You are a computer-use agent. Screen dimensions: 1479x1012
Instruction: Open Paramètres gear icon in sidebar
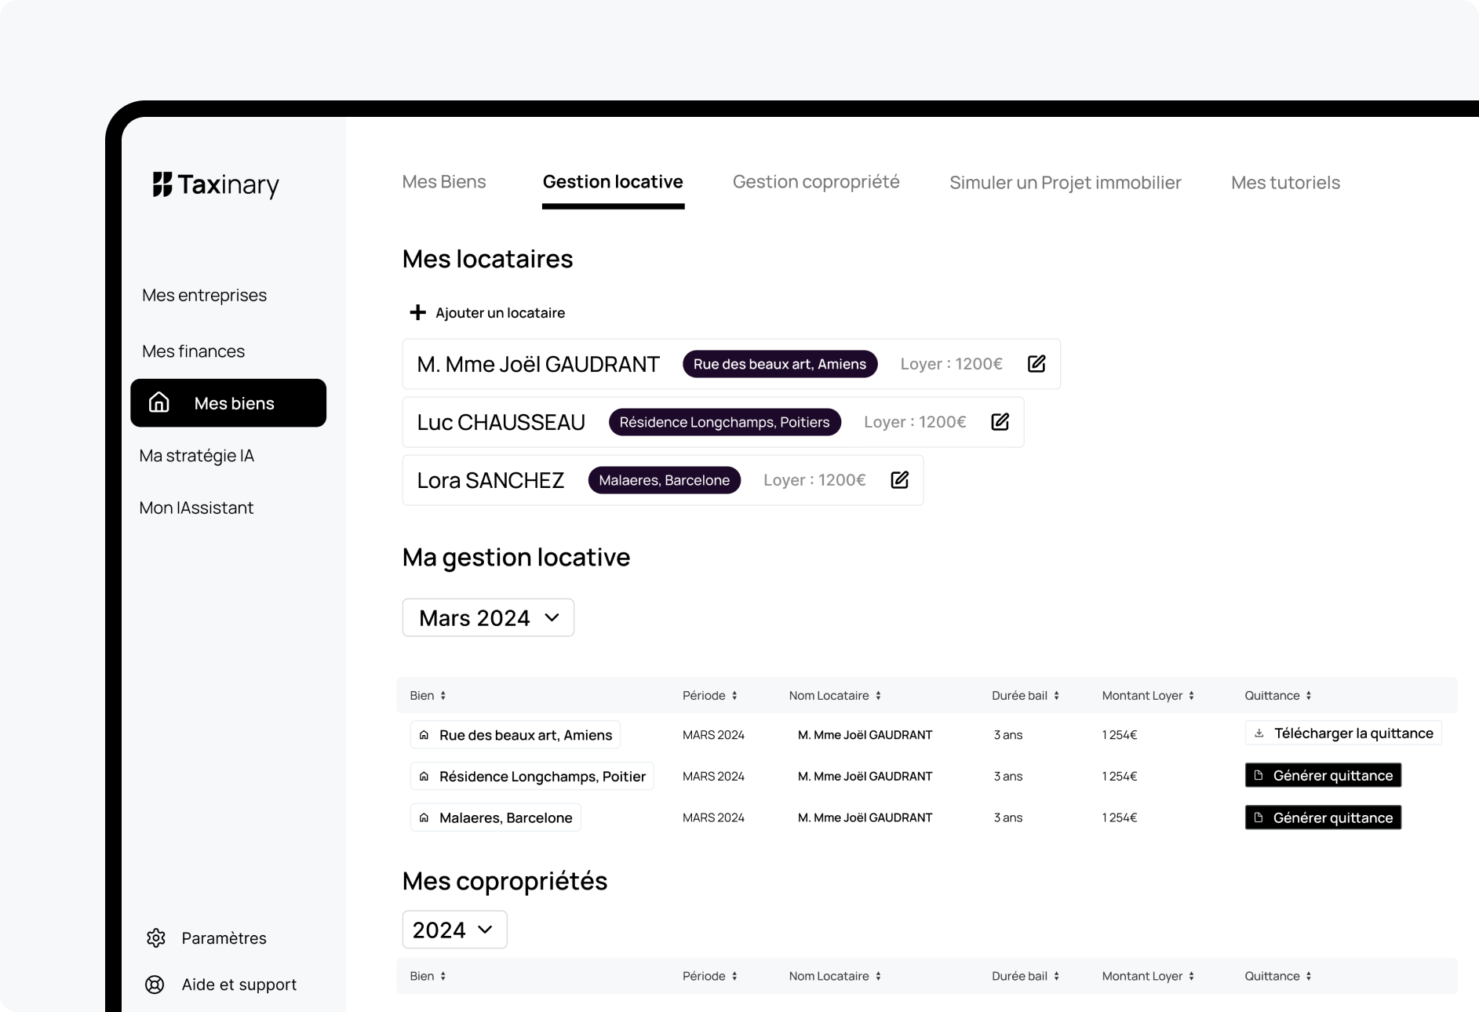pyautogui.click(x=156, y=938)
